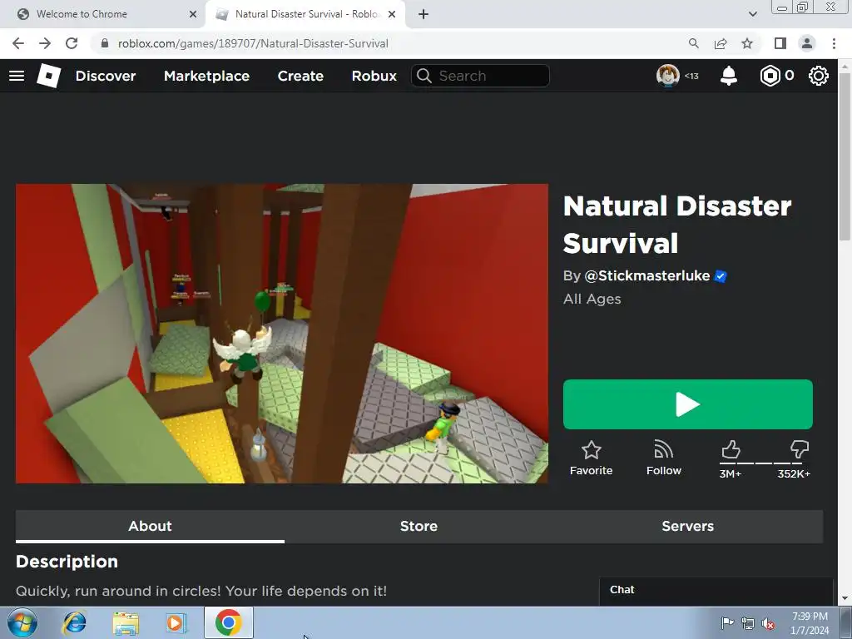
Task: Go to the Create page
Action: (x=300, y=76)
